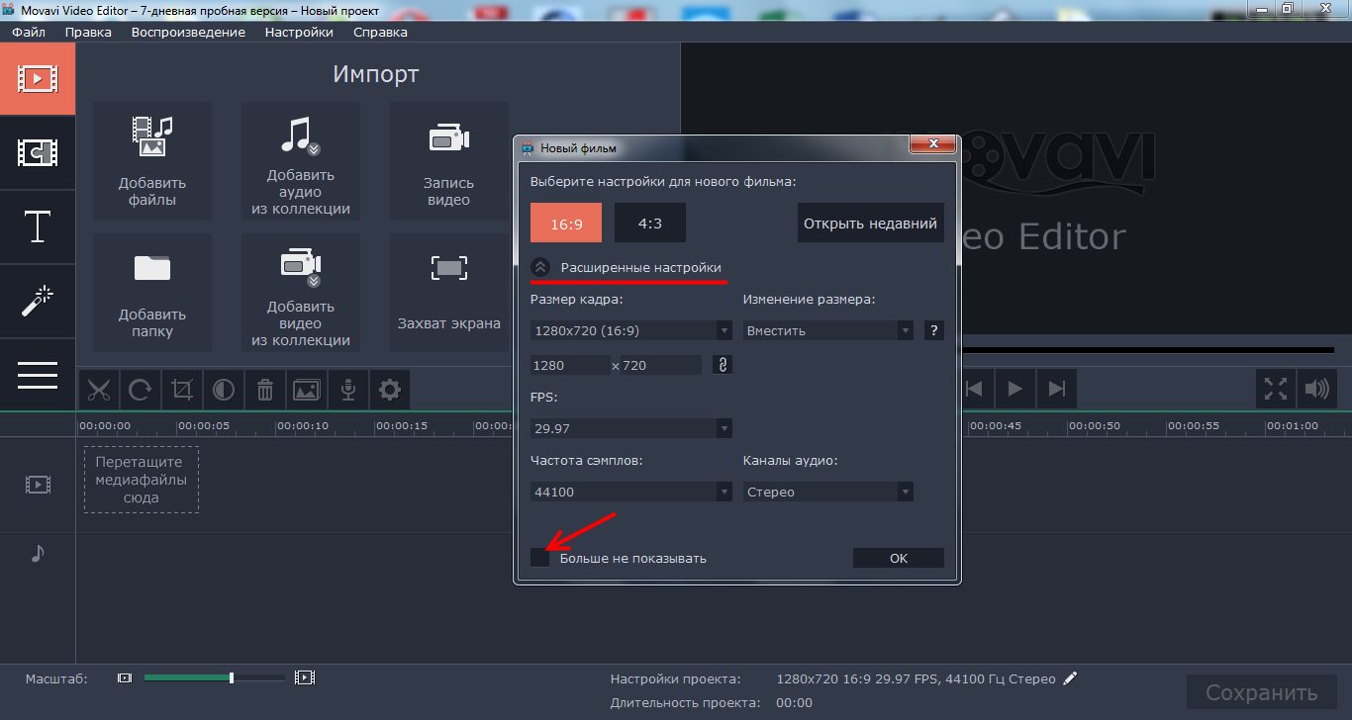Click the zoom out timeline icon
Image resolution: width=1352 pixels, height=720 pixels.
click(x=125, y=677)
